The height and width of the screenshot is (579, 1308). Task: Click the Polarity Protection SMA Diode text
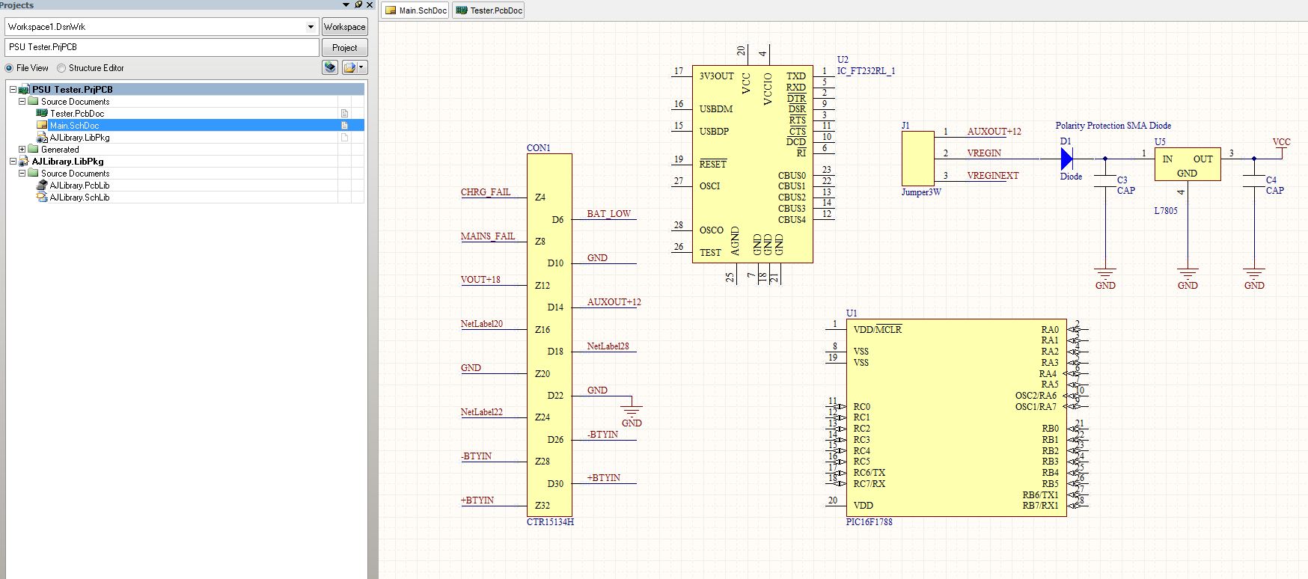coord(1113,126)
